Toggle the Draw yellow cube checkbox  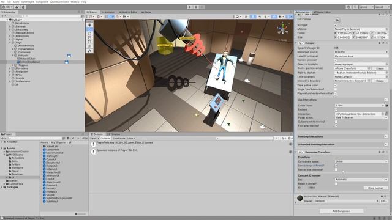click(336, 86)
